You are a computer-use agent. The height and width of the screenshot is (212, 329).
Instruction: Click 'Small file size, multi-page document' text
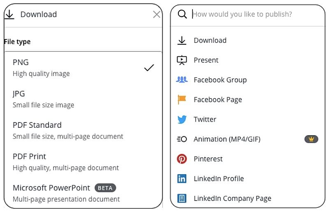coord(68,136)
